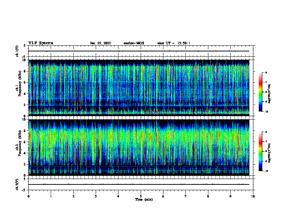This screenshot has height=220, width=285.
Task: Click the ch.2 spectrogram colorbar
Action: 260,151
